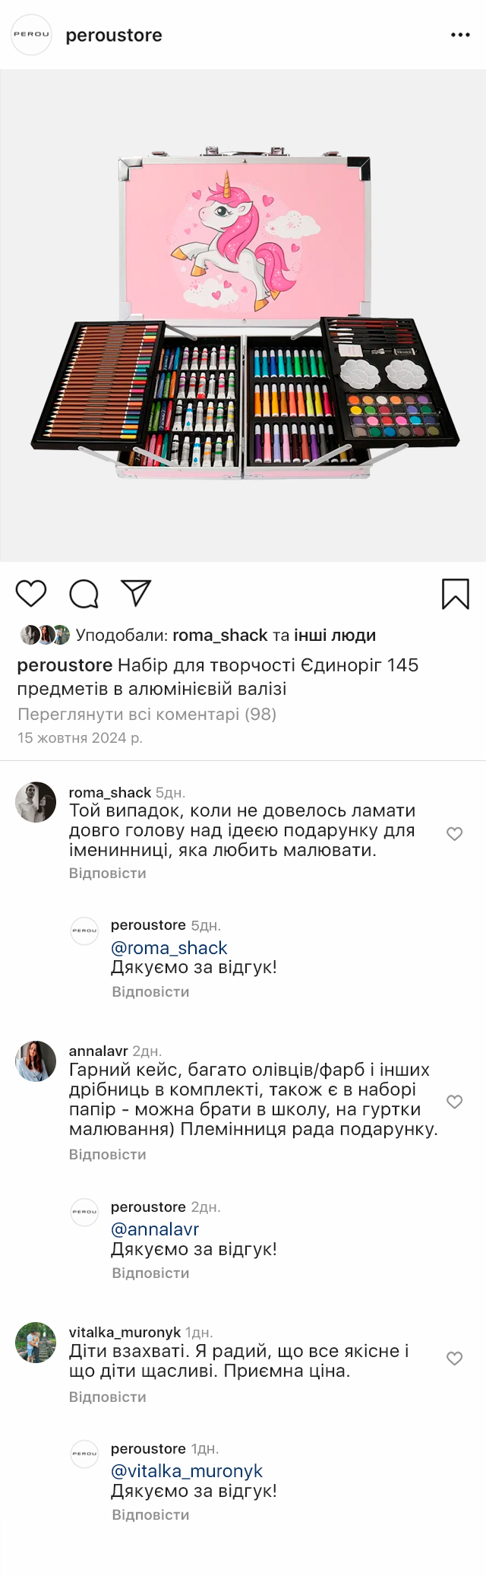Viewport: 486px width, 1576px height.
Task: Open the three-dot post options menu
Action: pyautogui.click(x=460, y=35)
